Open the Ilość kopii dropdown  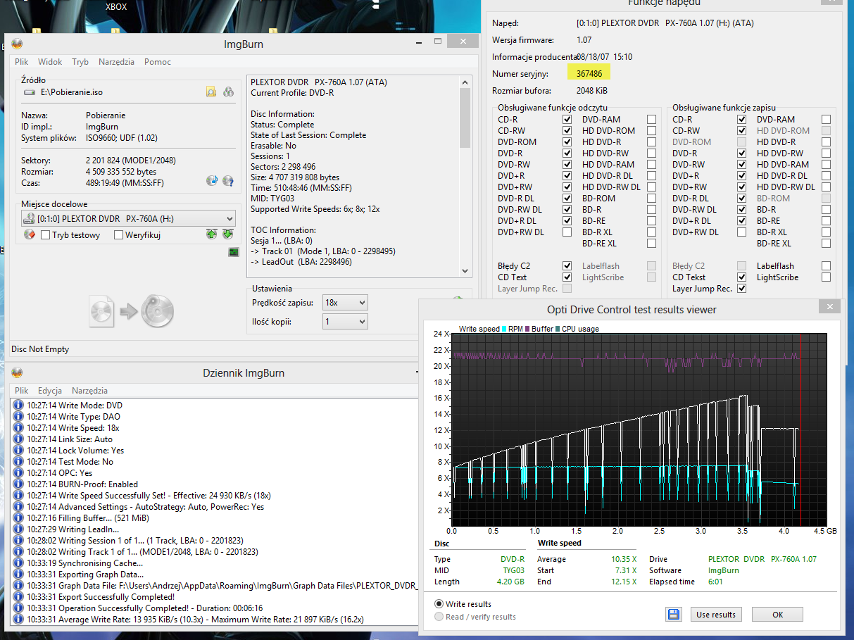click(x=345, y=322)
